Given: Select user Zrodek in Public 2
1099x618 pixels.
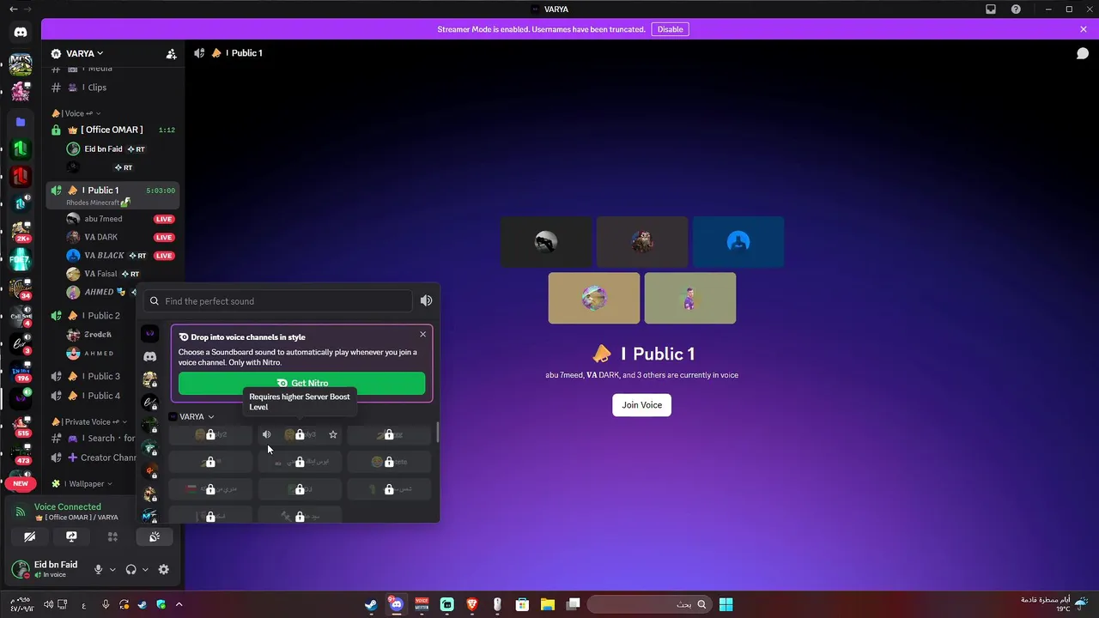Looking at the screenshot, I should point(99,335).
